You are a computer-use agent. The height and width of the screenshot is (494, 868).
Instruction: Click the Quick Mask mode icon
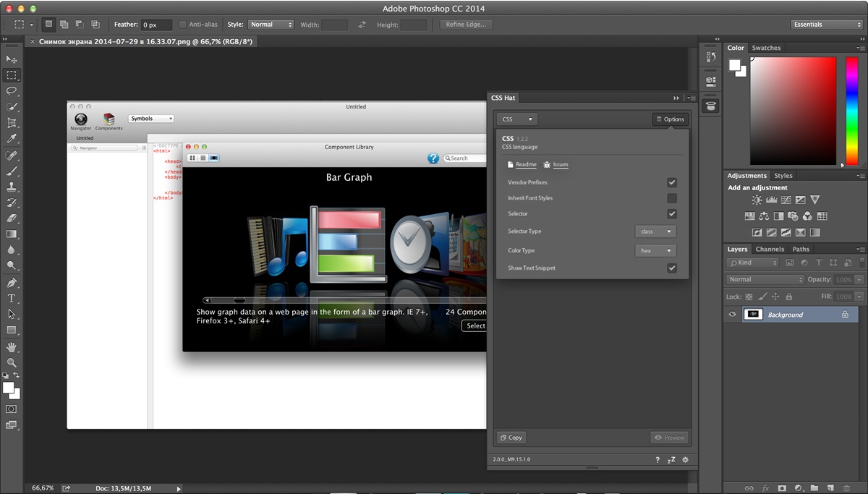[x=12, y=409]
